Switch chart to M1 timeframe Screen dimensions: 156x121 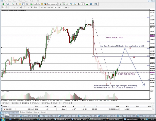(42, 7)
